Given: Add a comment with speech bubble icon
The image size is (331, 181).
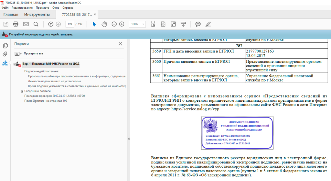Looking at the screenshot, I should point(198,24).
